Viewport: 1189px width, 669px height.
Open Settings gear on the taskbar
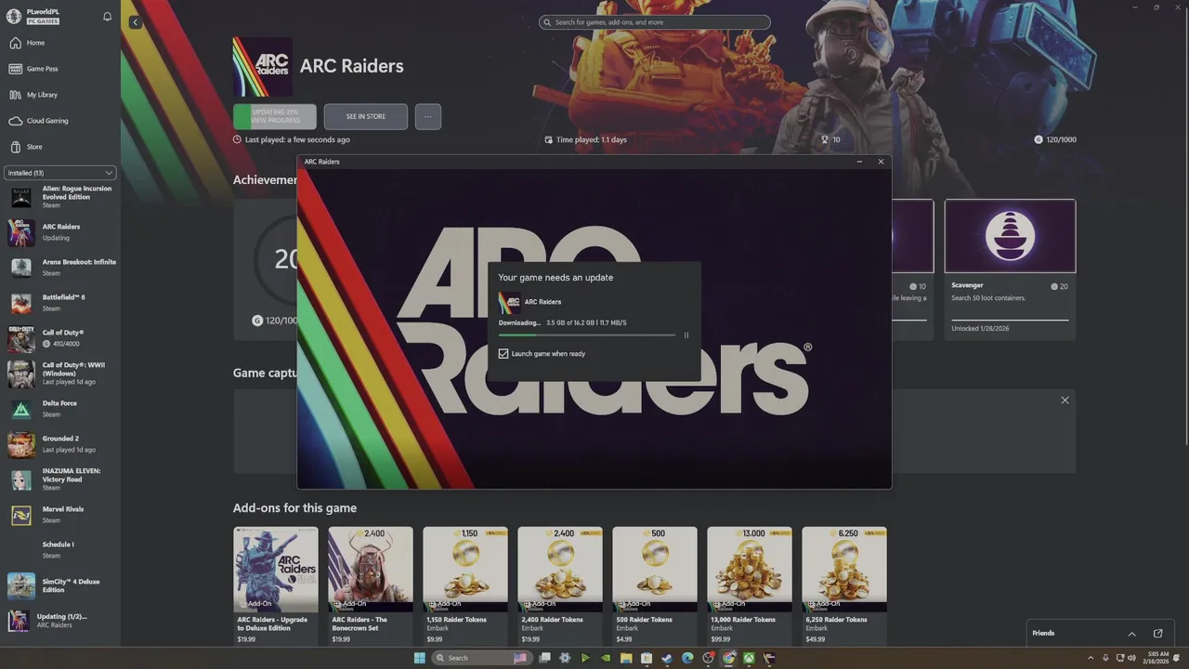point(565,658)
